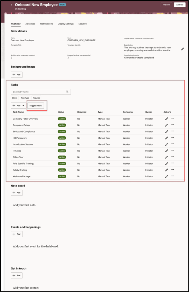Select the Role Specific Training task name
Viewport: 189px width, 292px height.
pyautogui.click(x=23, y=163)
